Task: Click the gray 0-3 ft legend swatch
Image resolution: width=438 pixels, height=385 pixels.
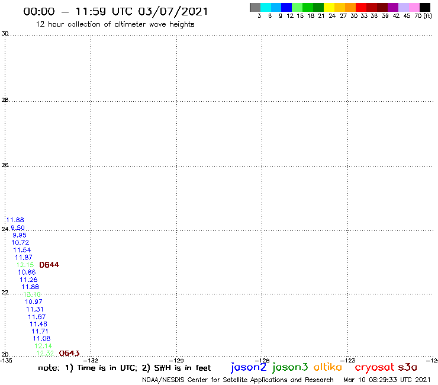Action: tap(255, 7)
